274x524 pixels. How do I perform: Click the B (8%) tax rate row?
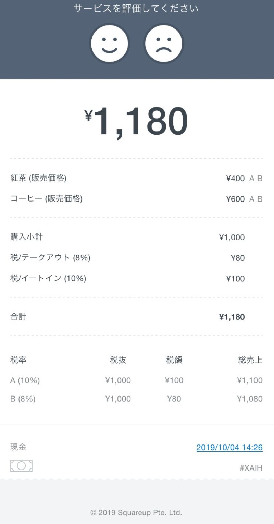[23, 399]
